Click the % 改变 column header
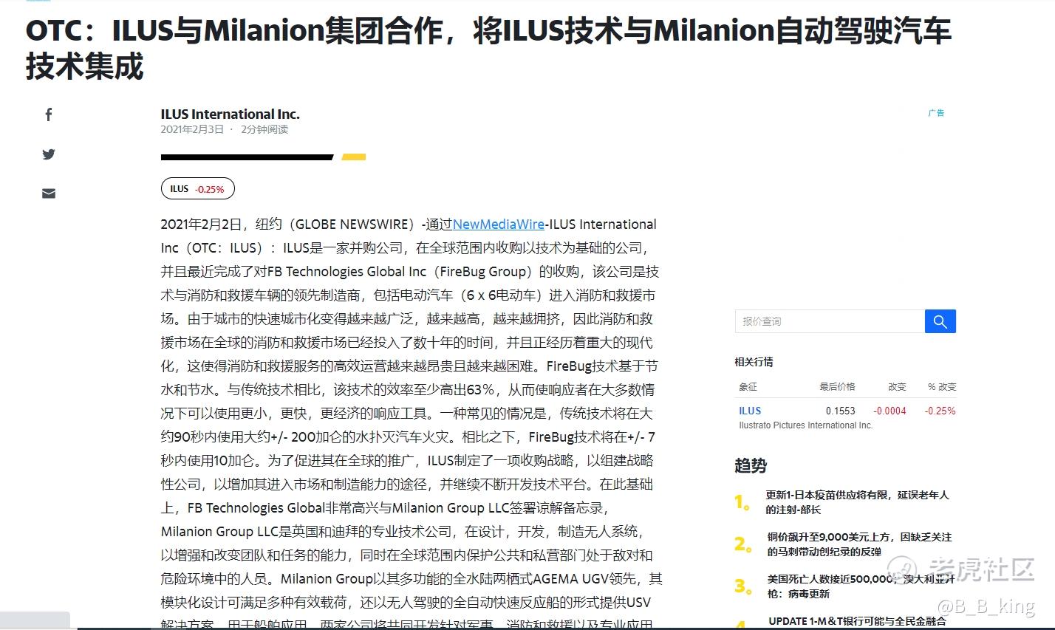 coord(942,386)
